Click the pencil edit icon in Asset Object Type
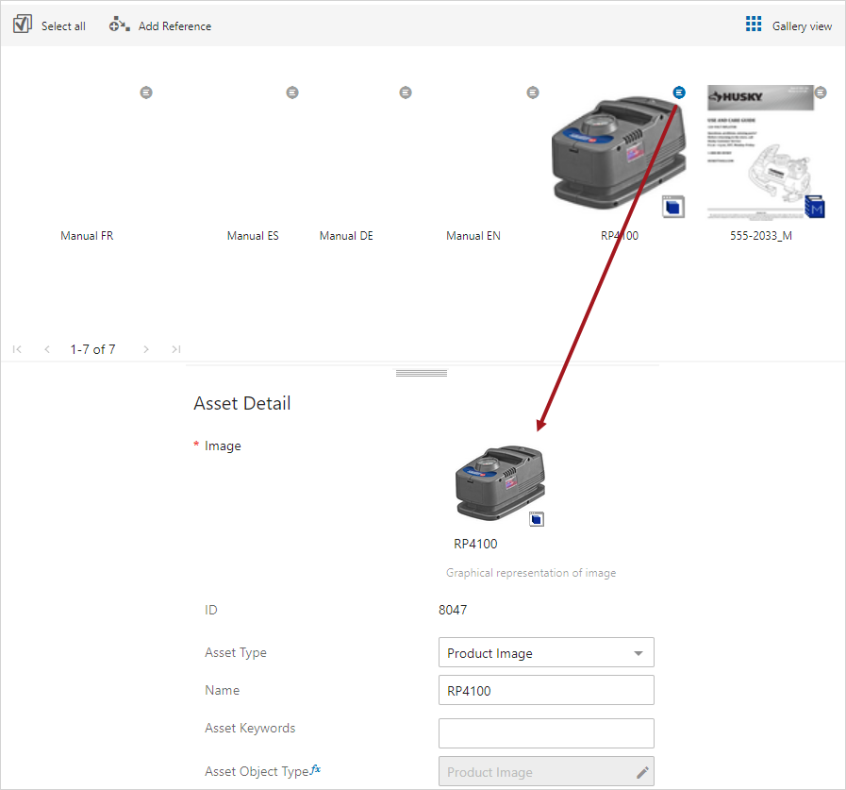 (642, 773)
